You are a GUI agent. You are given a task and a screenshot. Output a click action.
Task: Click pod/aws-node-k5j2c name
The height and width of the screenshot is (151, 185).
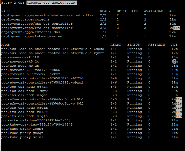point(20,62)
